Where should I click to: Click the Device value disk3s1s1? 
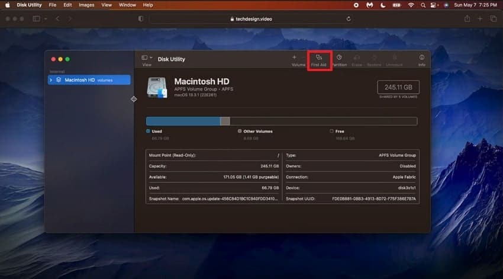pyautogui.click(x=407, y=188)
